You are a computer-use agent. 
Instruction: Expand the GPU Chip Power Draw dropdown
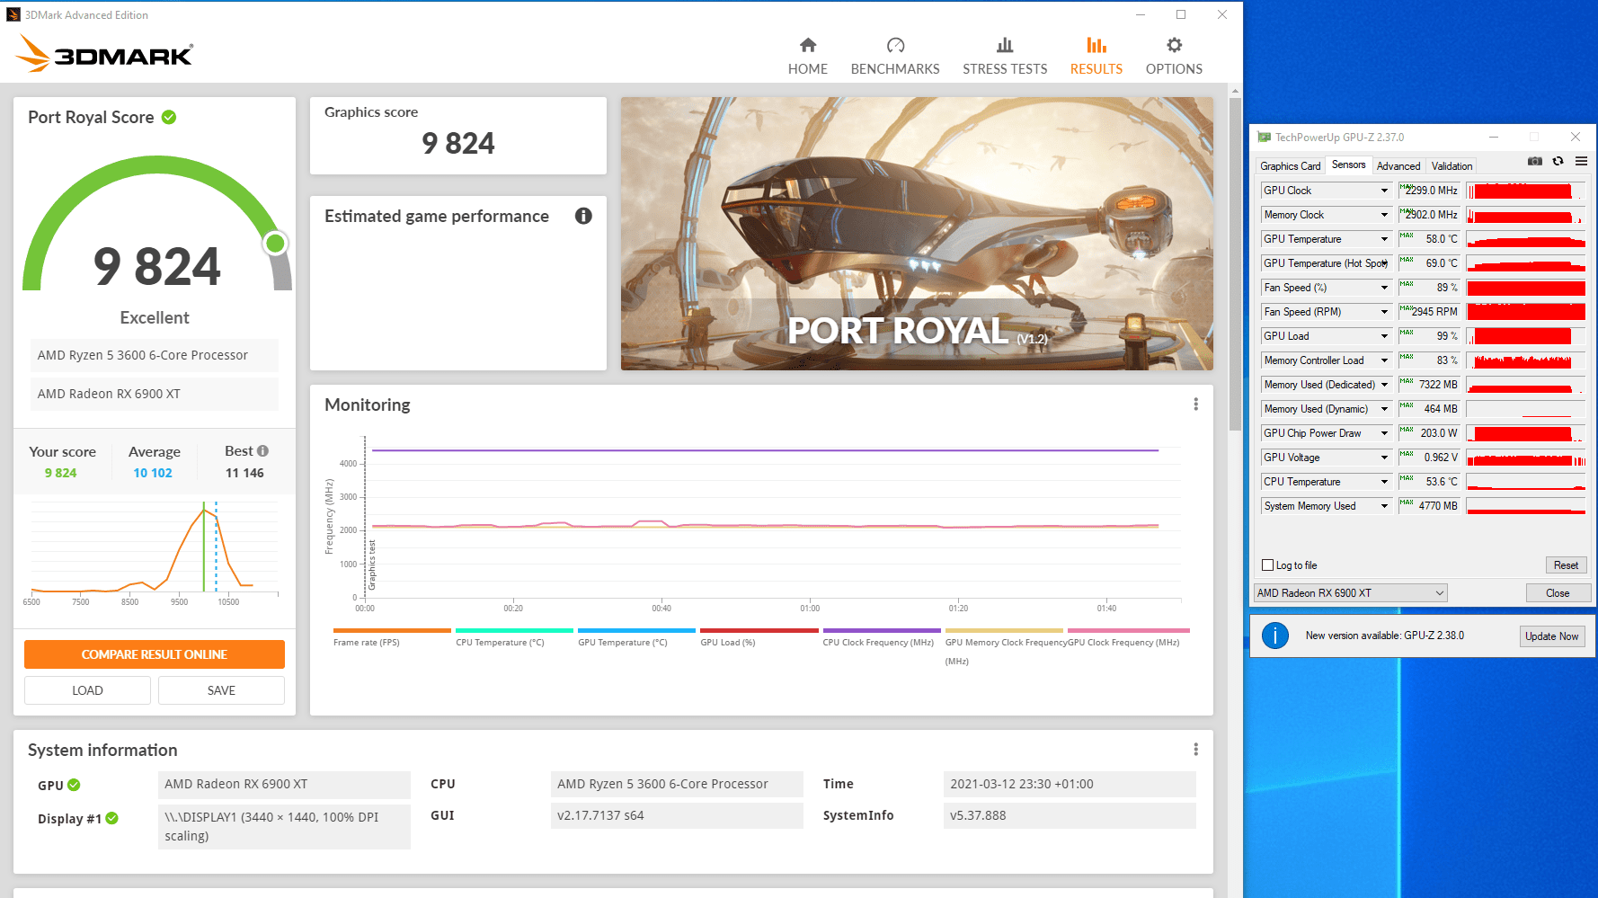pos(1384,433)
